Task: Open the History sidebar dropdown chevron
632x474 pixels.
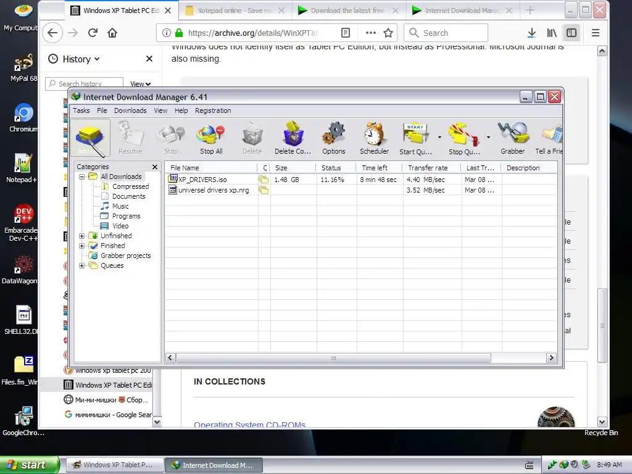Action: coord(97,59)
